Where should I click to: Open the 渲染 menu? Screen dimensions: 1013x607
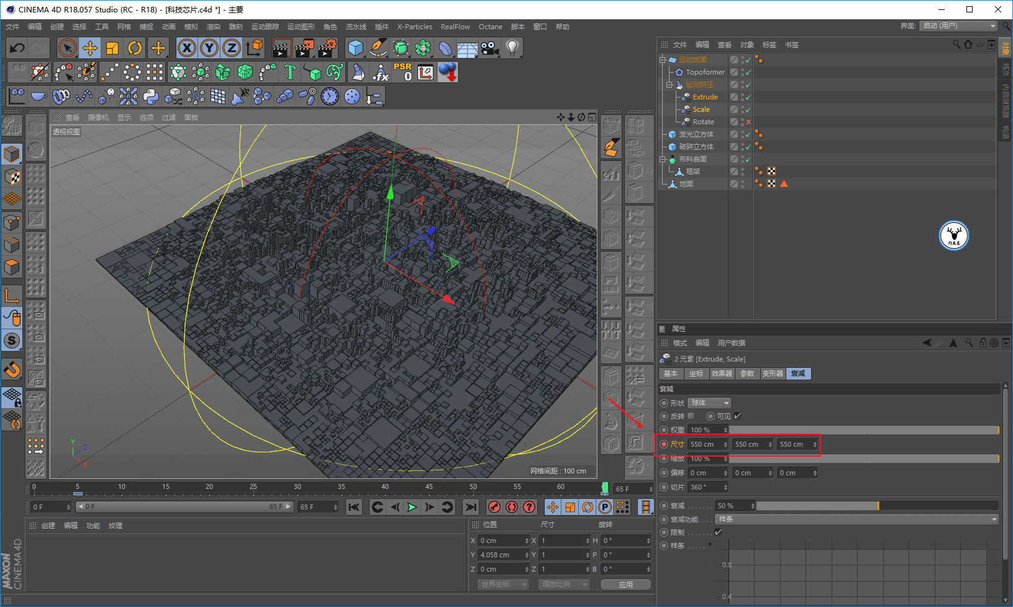pyautogui.click(x=213, y=27)
